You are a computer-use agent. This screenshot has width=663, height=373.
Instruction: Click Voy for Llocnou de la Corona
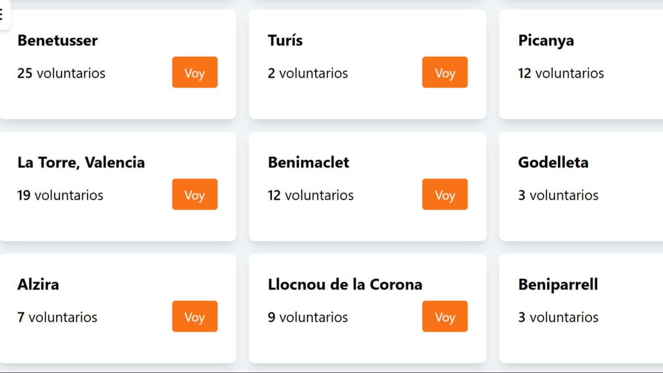[x=445, y=317]
